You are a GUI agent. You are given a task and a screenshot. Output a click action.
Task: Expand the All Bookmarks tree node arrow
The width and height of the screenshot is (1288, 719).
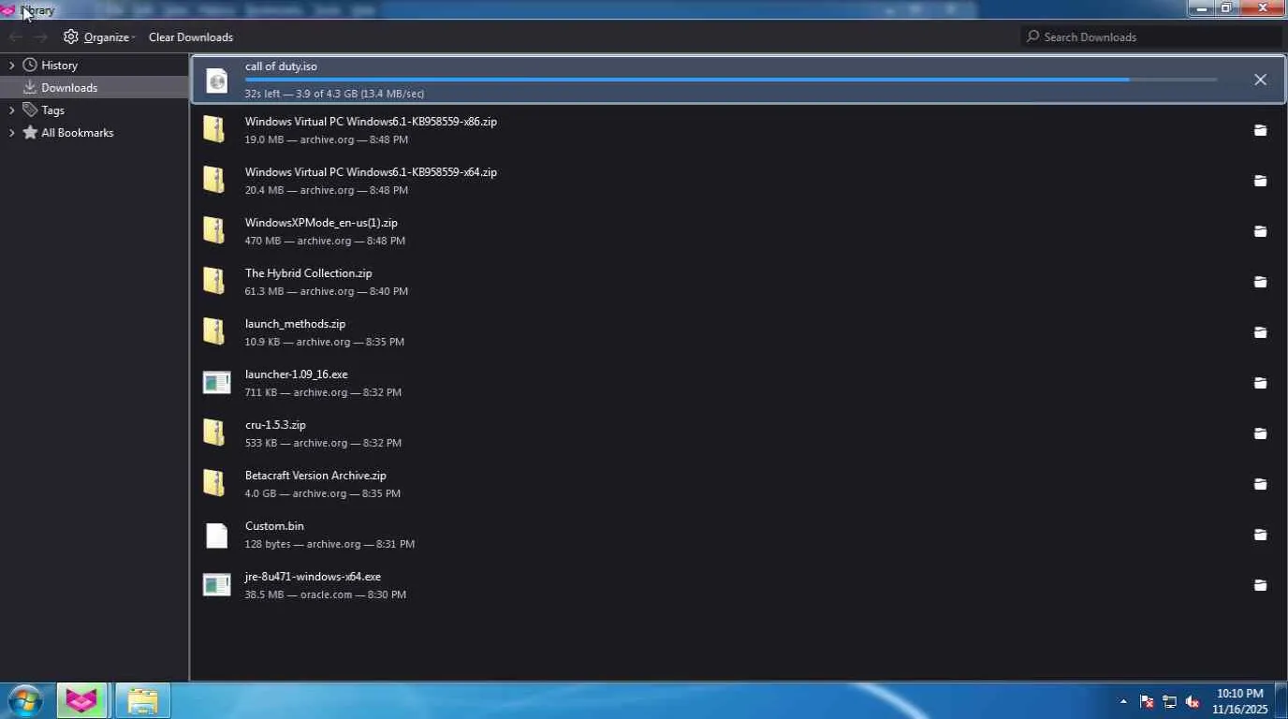(11, 133)
